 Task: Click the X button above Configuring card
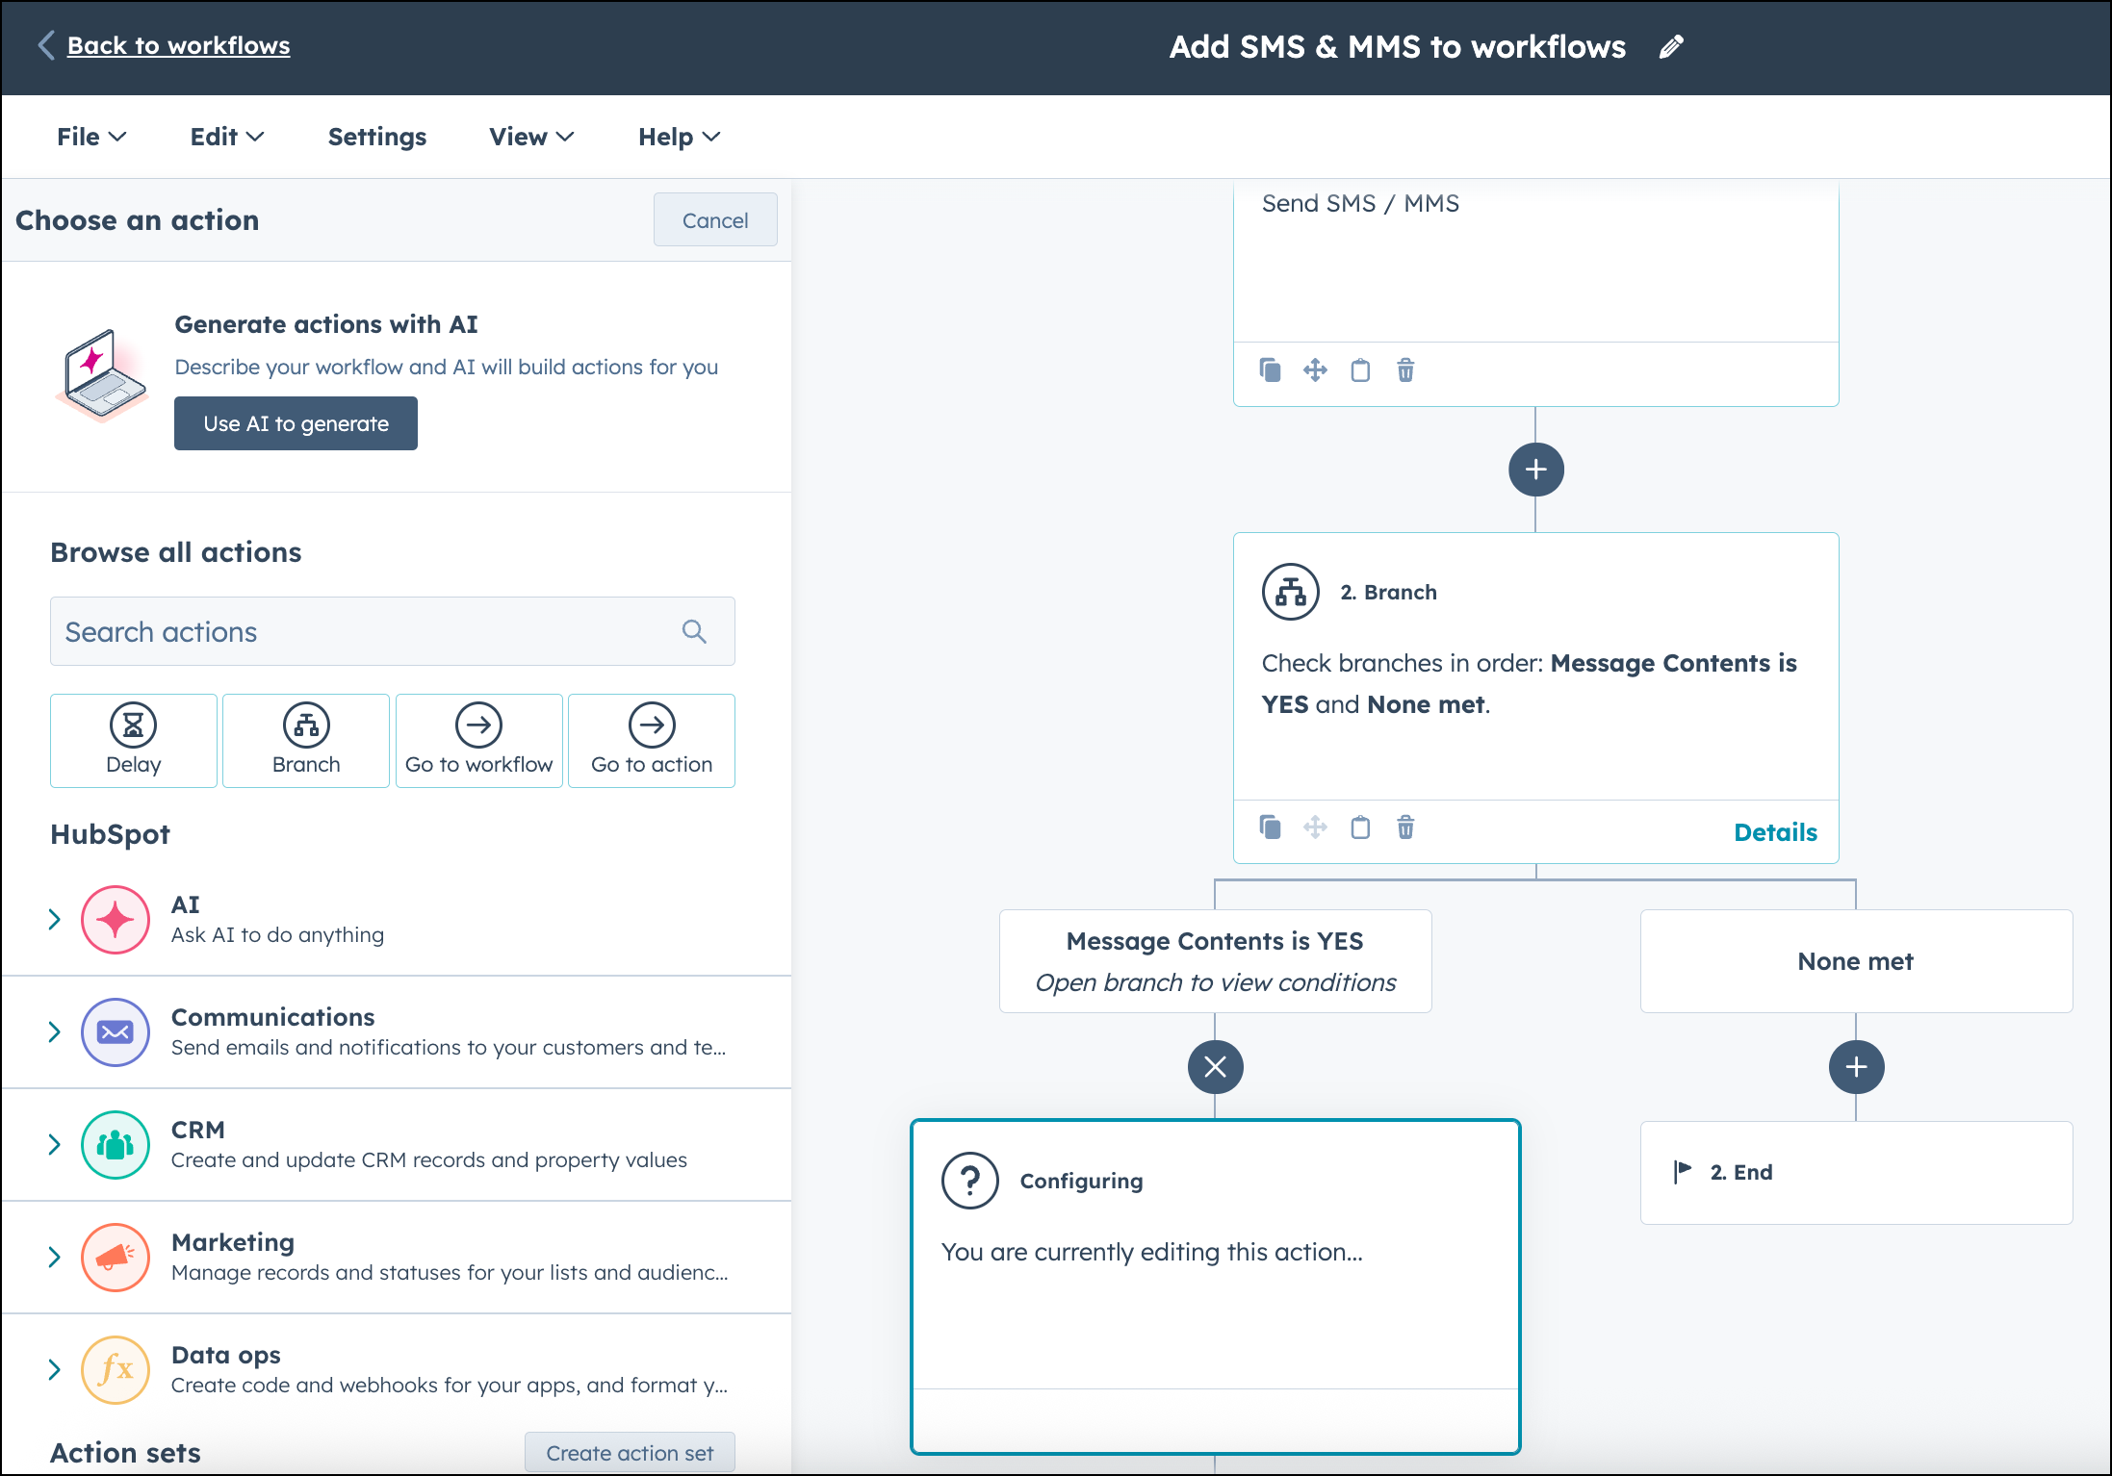1216,1067
